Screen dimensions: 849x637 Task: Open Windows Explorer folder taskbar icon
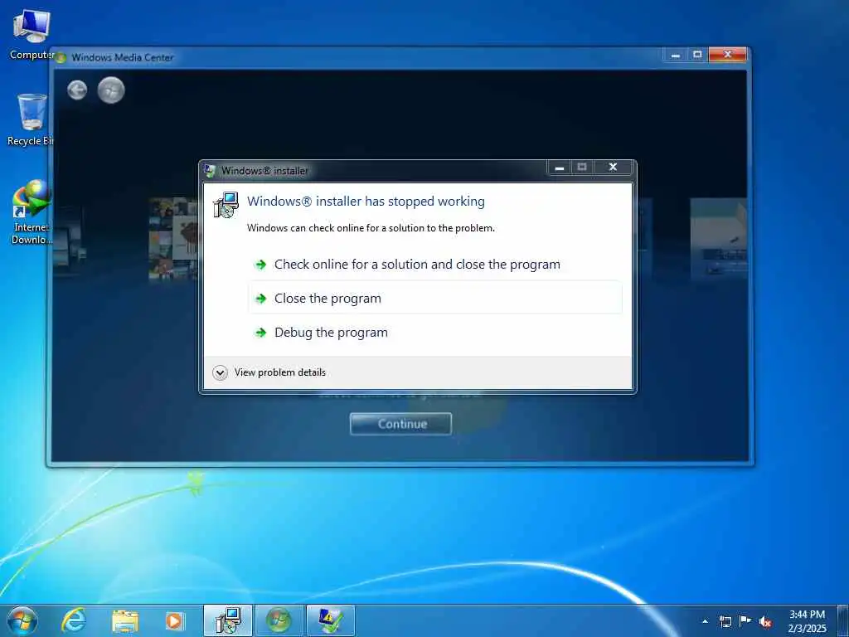click(125, 621)
